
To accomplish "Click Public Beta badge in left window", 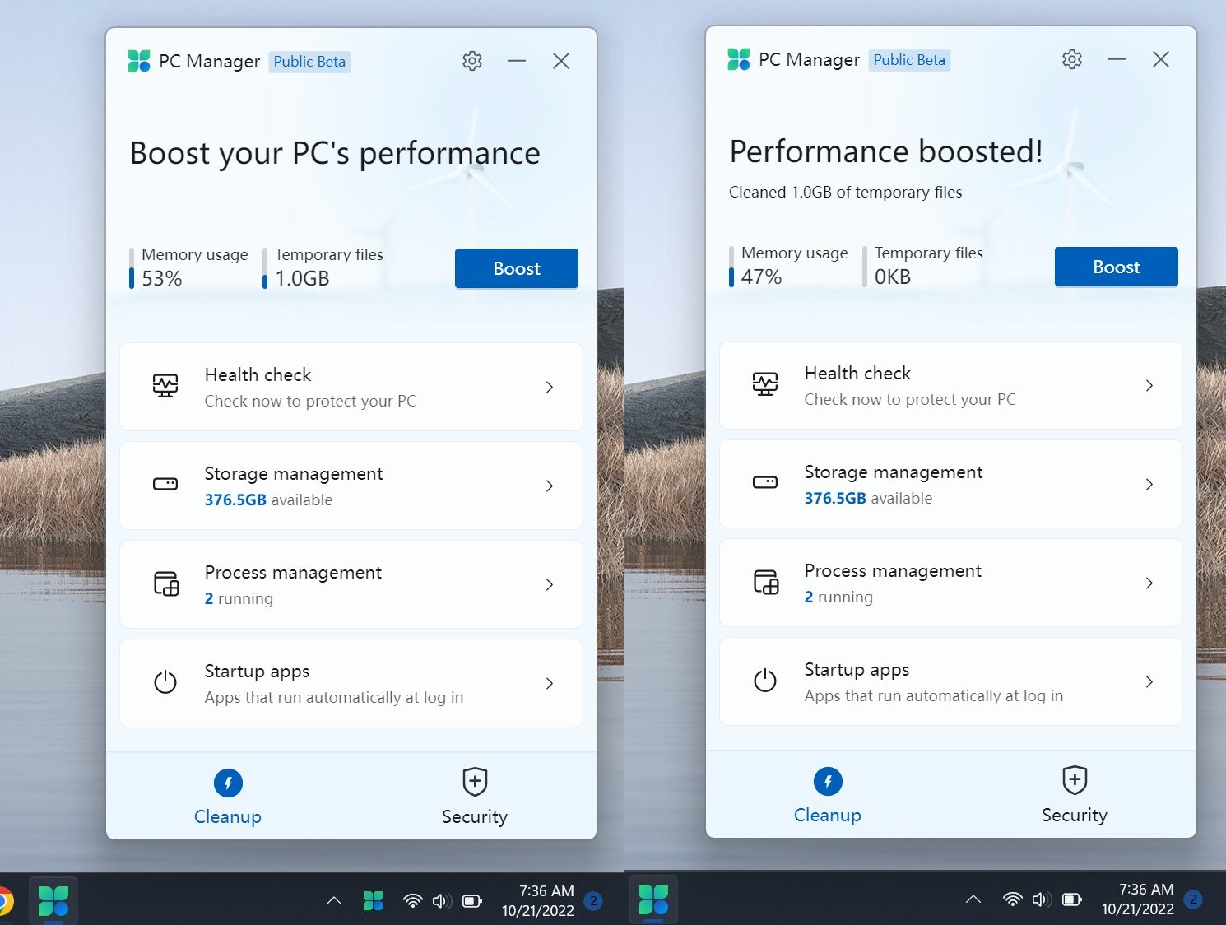I will pyautogui.click(x=309, y=62).
